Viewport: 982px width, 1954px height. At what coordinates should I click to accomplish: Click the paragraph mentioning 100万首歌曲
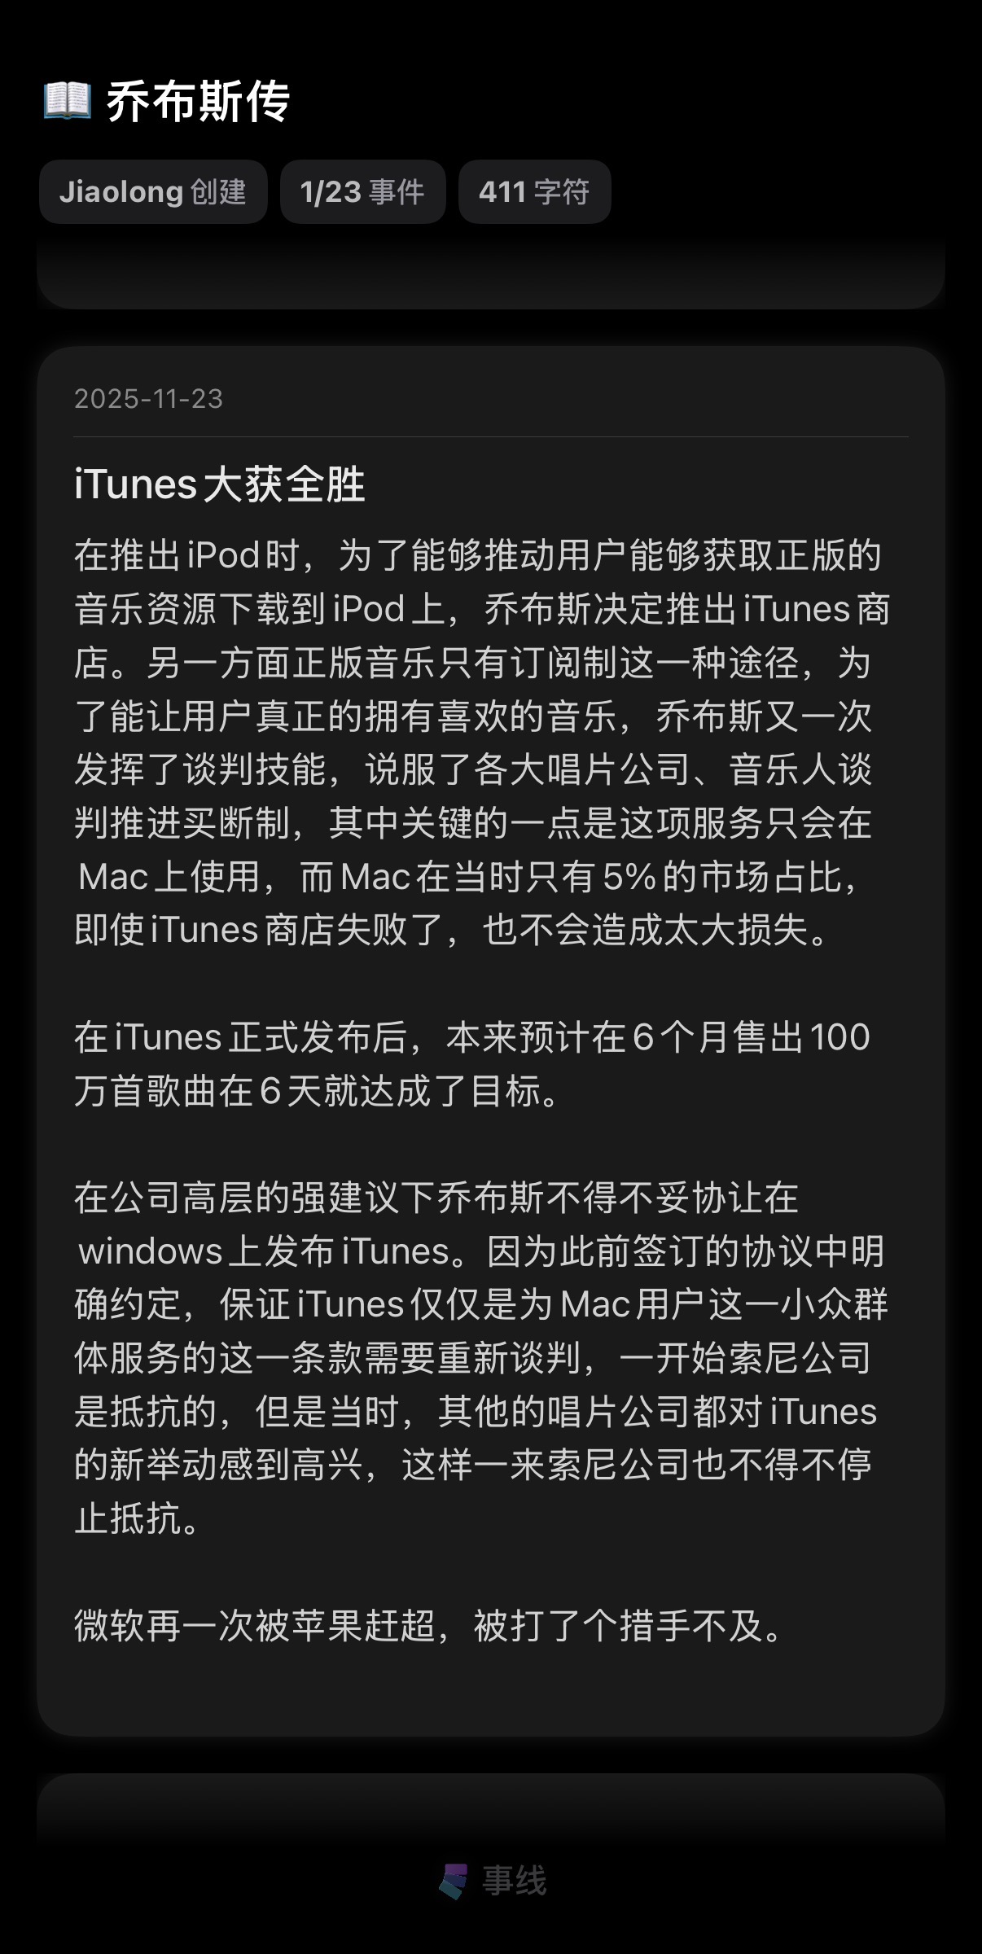point(472,1064)
